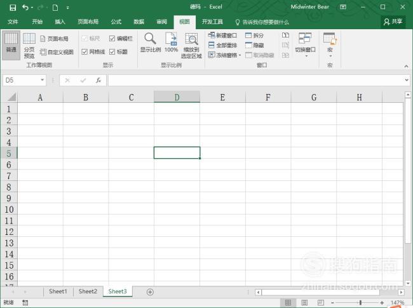Open the undo history dropdown arrow
The width and height of the screenshot is (413, 308).
(32, 8)
